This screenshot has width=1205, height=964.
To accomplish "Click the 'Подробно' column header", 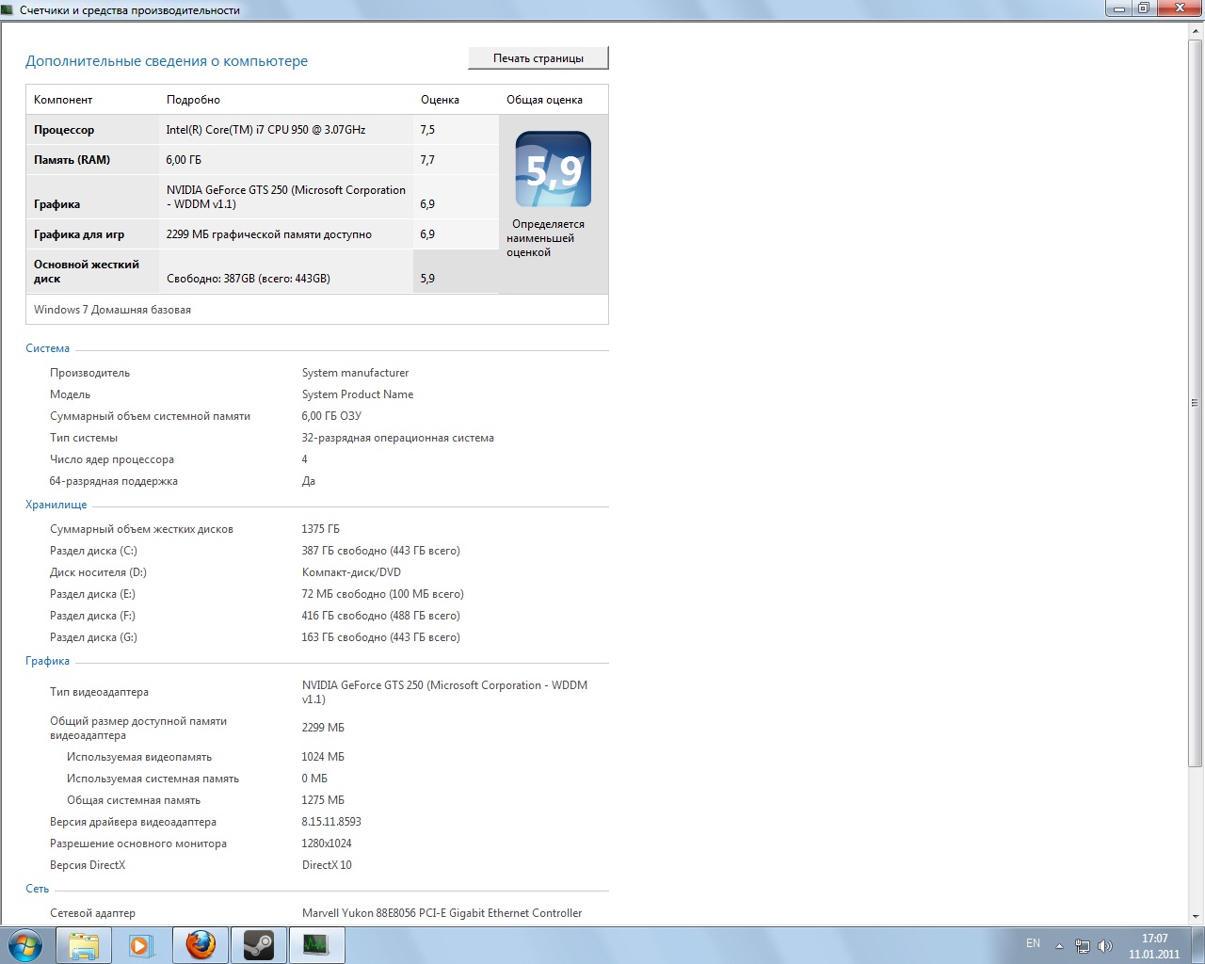I will coord(193,100).
